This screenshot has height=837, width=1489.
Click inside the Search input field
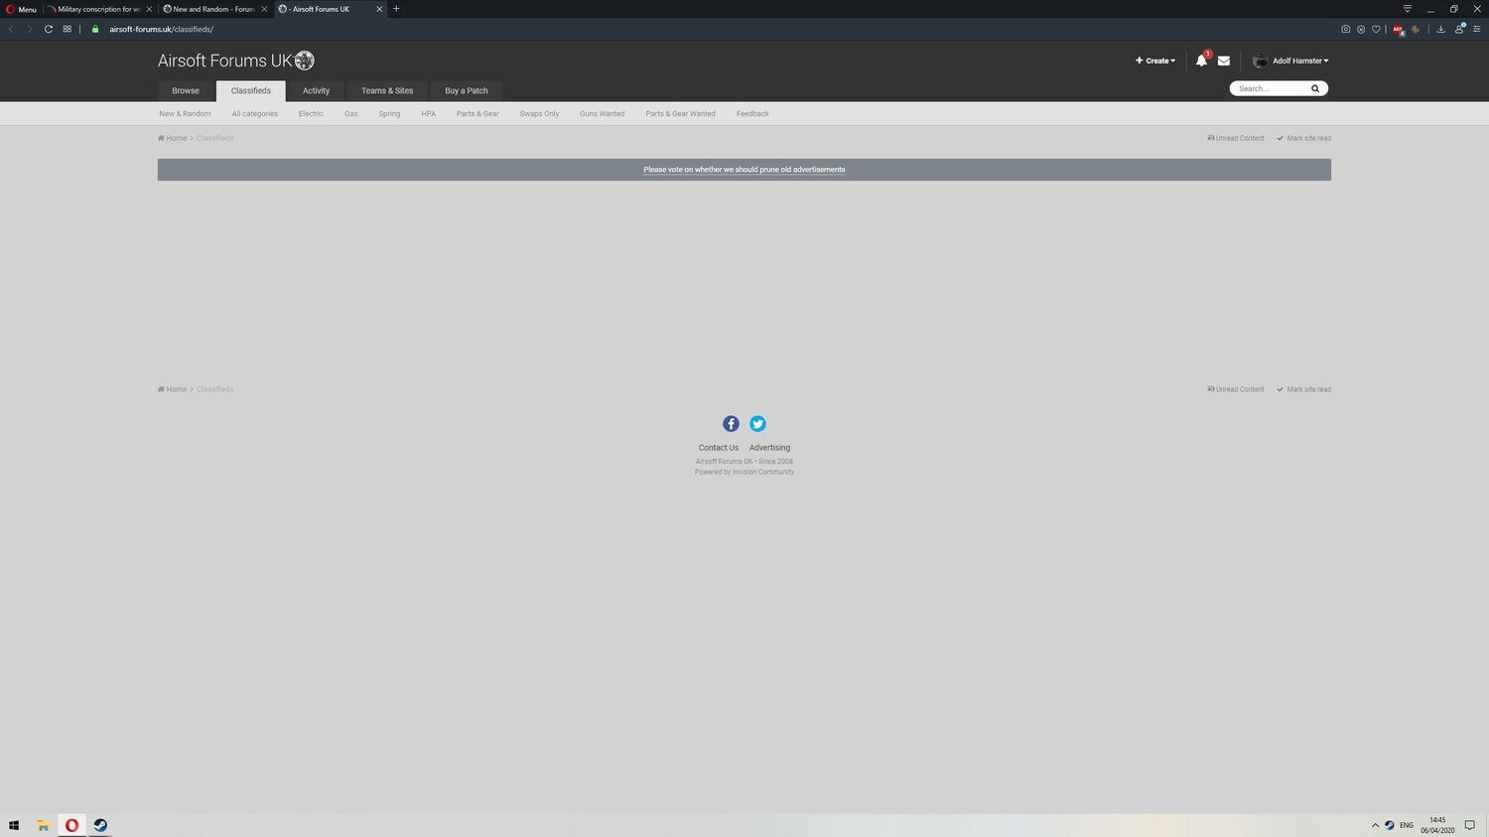1271,88
